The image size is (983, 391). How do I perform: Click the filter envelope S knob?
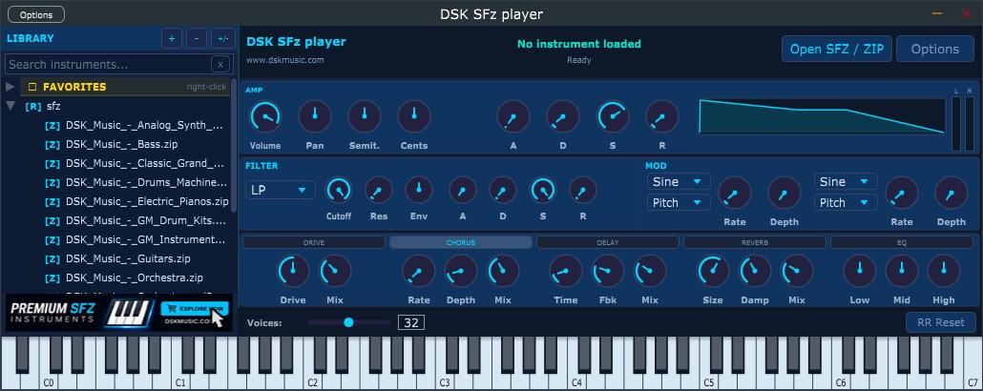click(x=543, y=190)
